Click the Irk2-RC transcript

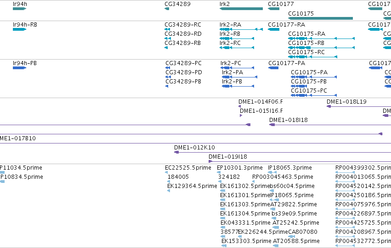[237, 48]
